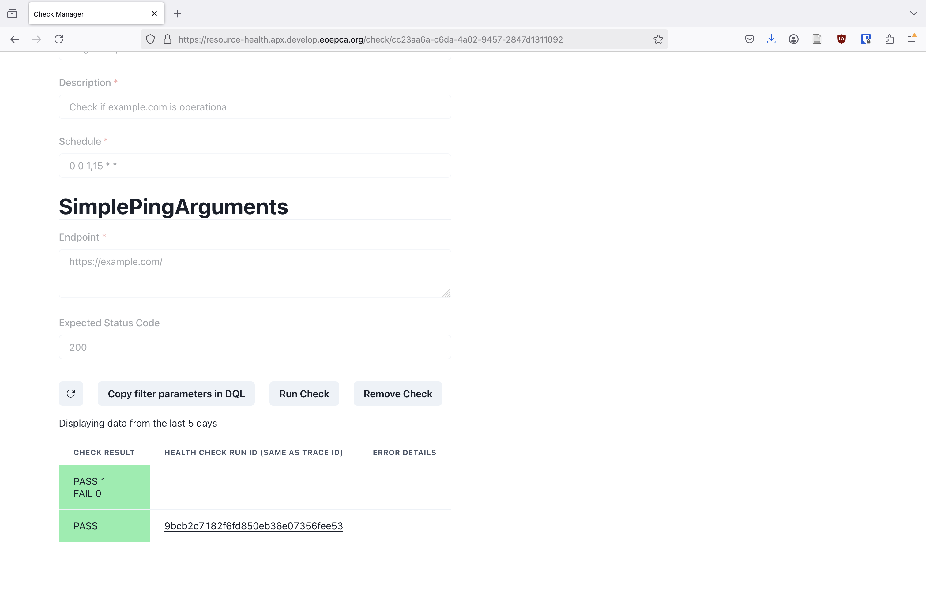This screenshot has height=601, width=926.
Task: Open the Extensions puzzle icon
Action: (x=889, y=39)
